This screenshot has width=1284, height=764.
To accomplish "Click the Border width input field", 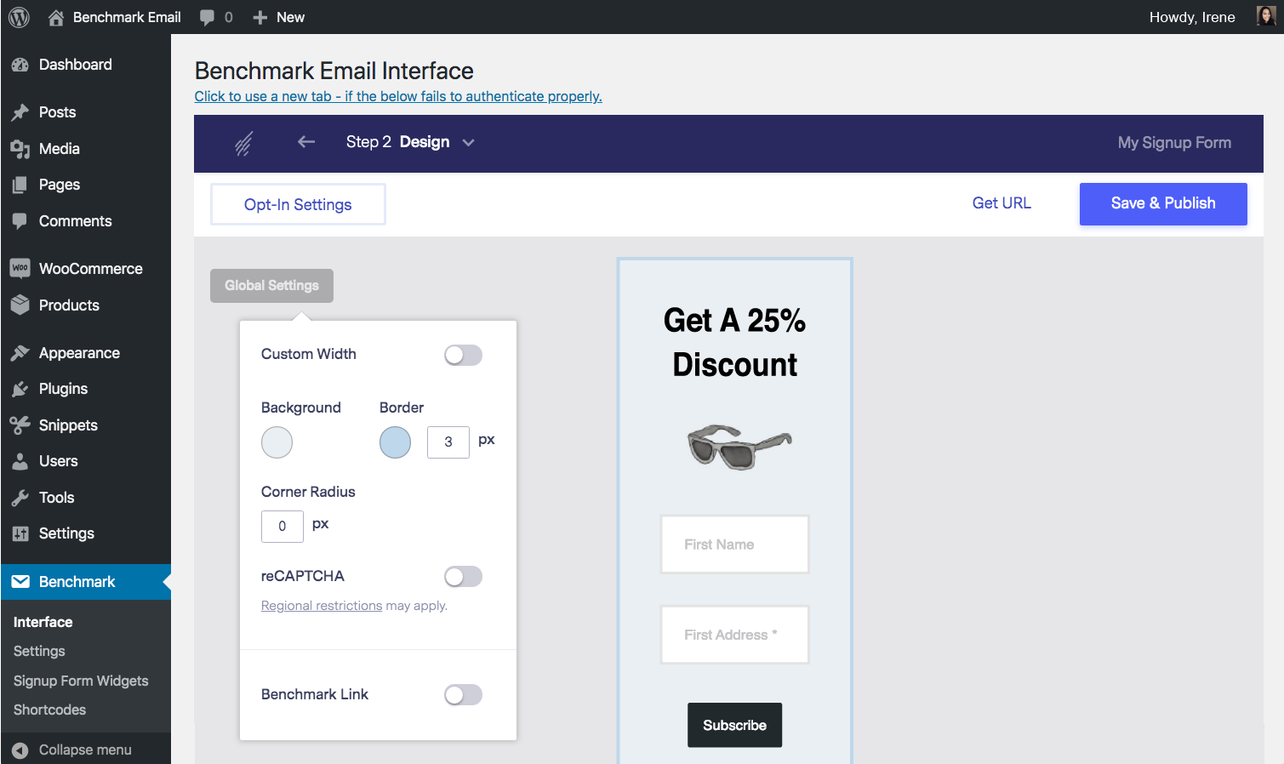I will (448, 442).
